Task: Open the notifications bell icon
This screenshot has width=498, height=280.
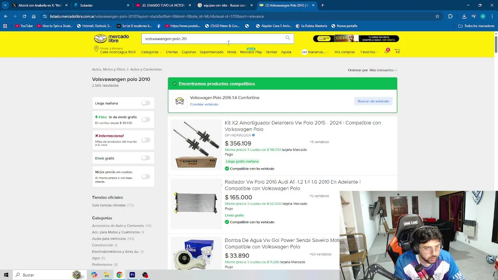Action: click(387, 51)
